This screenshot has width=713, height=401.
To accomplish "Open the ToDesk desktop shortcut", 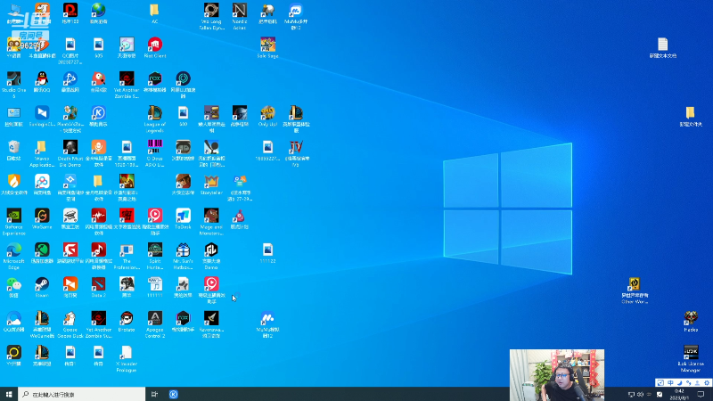I will pyautogui.click(x=183, y=218).
